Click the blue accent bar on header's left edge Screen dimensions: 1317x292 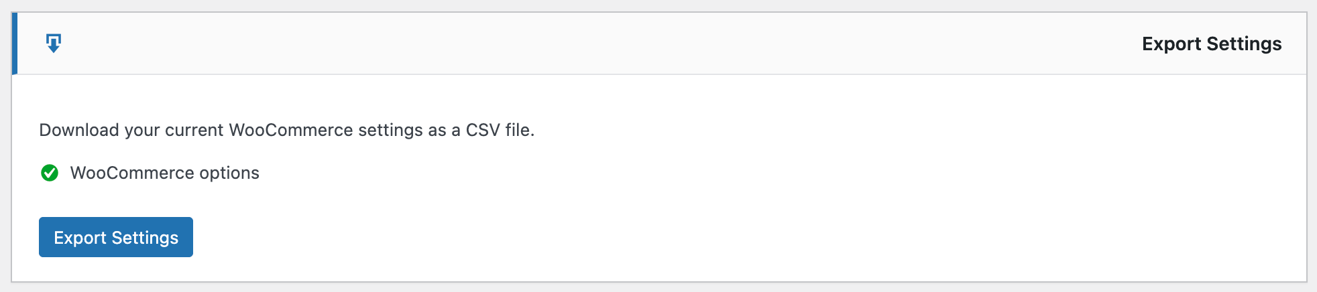[x=15, y=44]
